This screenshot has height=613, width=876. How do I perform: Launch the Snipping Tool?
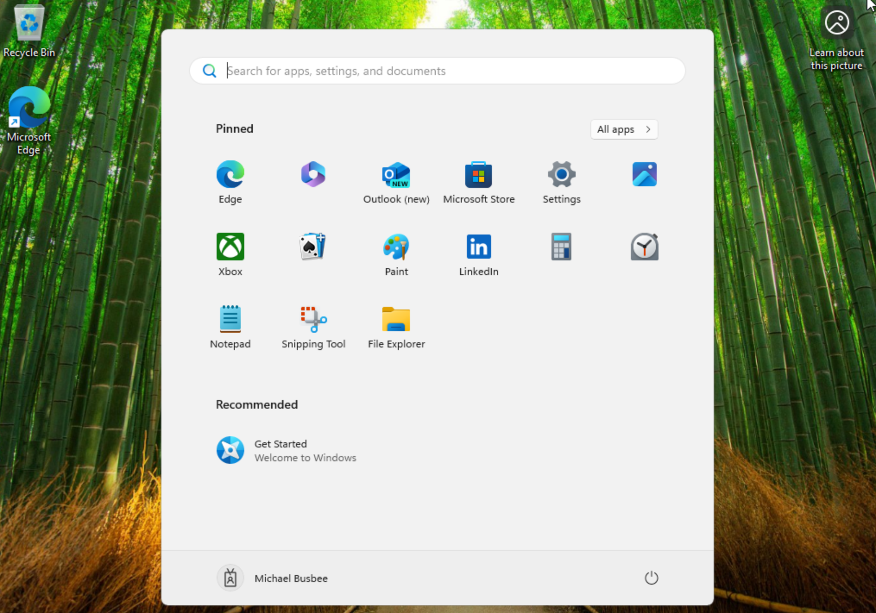313,326
